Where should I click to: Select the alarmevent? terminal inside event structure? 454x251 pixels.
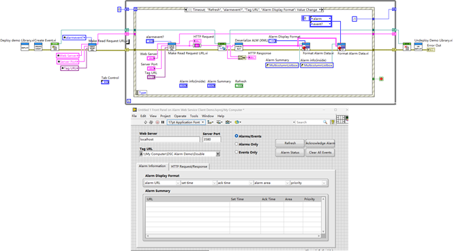click(150, 42)
